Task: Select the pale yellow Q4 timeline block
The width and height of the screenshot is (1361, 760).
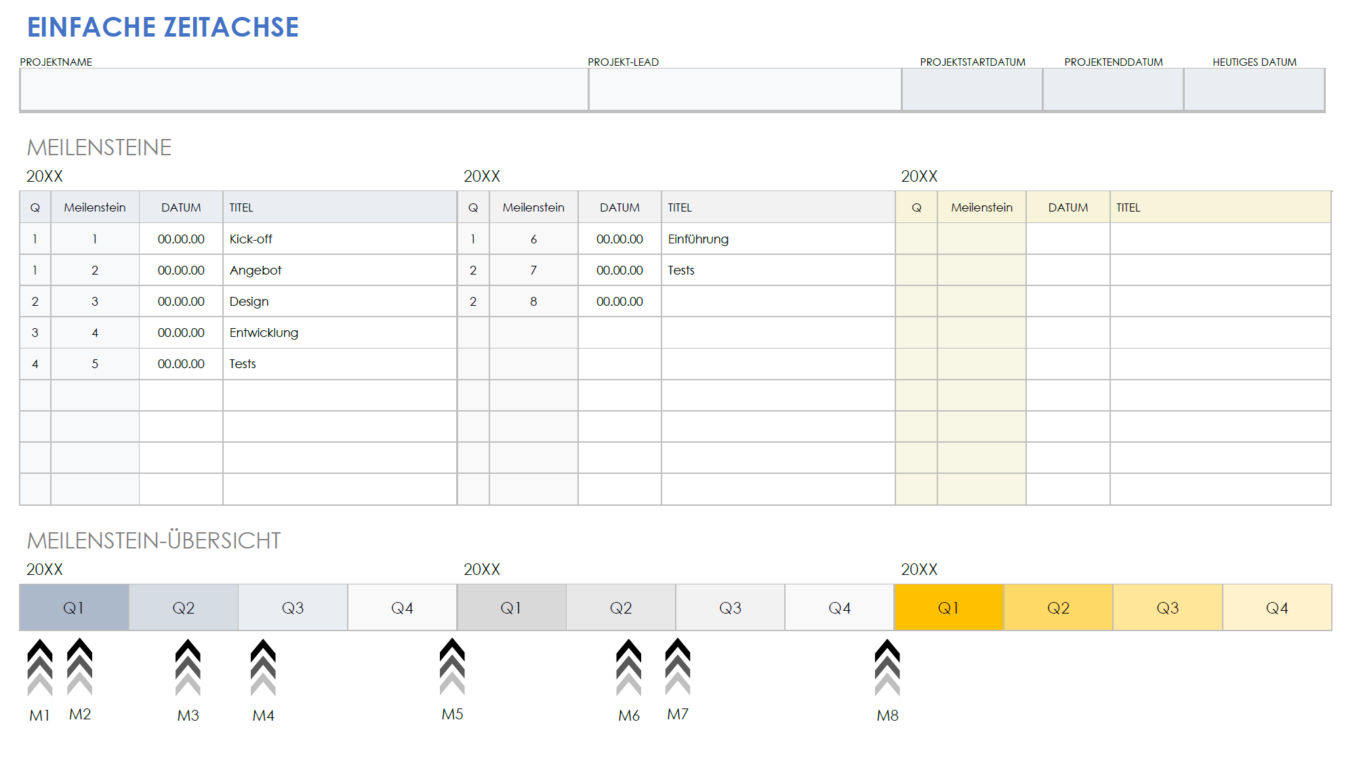Action: point(1277,607)
